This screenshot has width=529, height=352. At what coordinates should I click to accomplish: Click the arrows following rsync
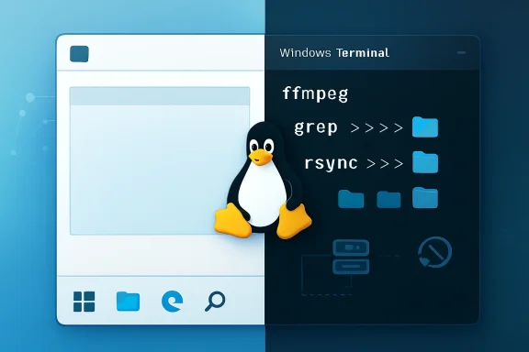click(x=385, y=163)
